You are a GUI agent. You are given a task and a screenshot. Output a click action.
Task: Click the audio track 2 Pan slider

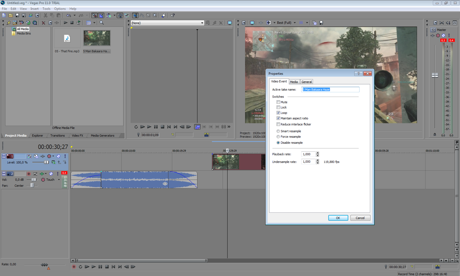tap(32, 185)
